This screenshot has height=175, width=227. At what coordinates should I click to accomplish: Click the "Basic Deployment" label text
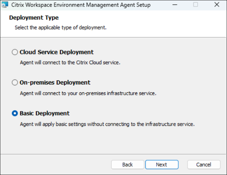45,113
